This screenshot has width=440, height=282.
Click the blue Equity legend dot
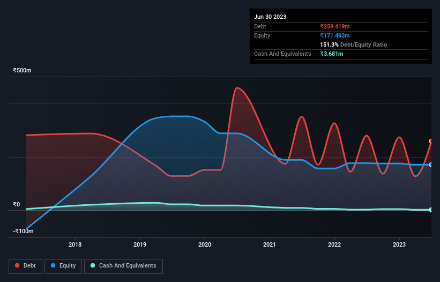pos(53,265)
